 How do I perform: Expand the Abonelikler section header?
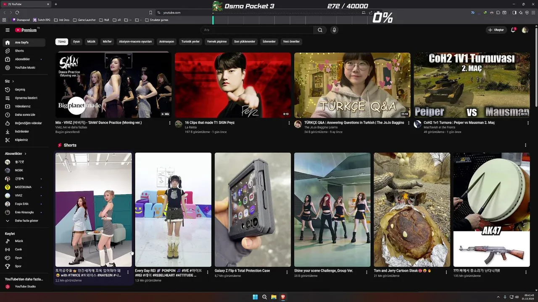[x=16, y=154]
